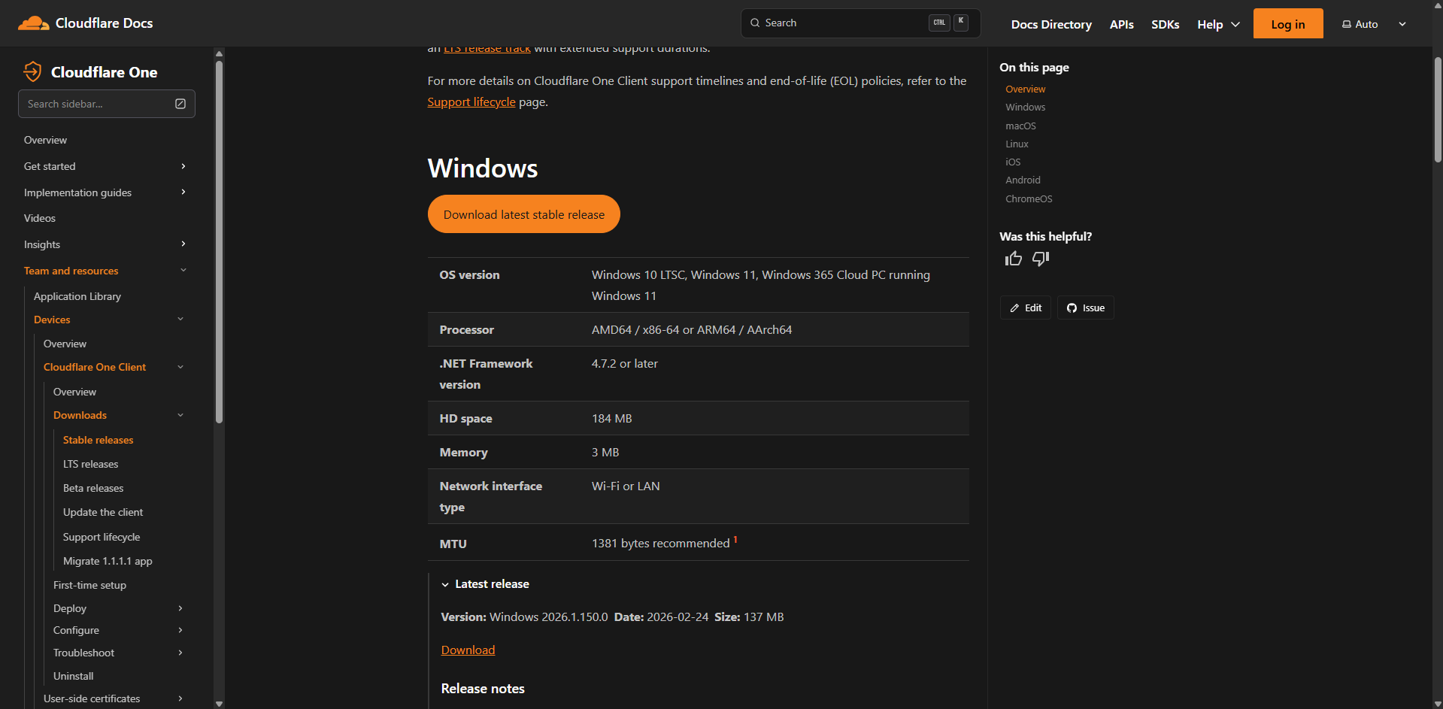This screenshot has height=709, width=1443.
Task: Collapse the Team and resources section
Action: pos(183,271)
